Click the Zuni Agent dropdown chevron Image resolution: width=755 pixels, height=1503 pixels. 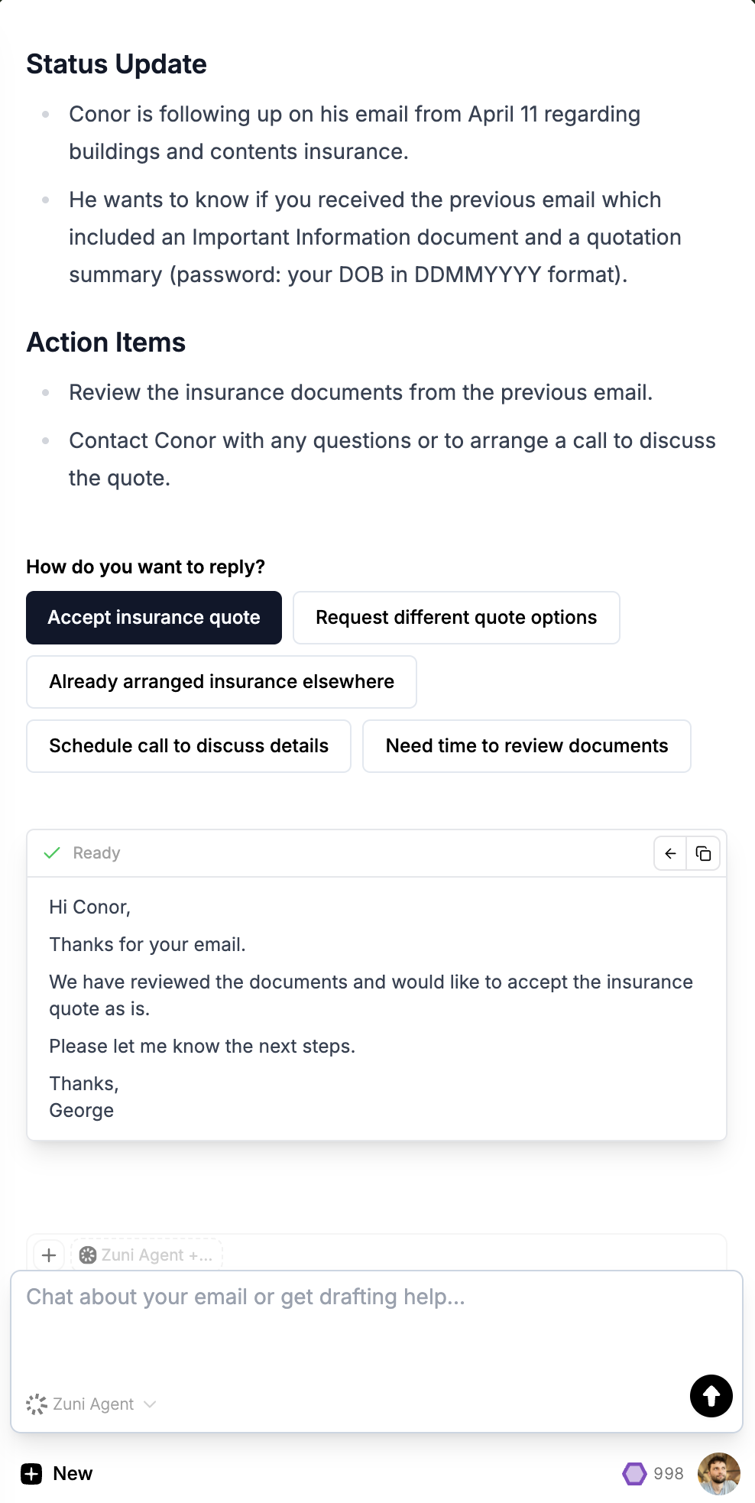pyautogui.click(x=150, y=1404)
